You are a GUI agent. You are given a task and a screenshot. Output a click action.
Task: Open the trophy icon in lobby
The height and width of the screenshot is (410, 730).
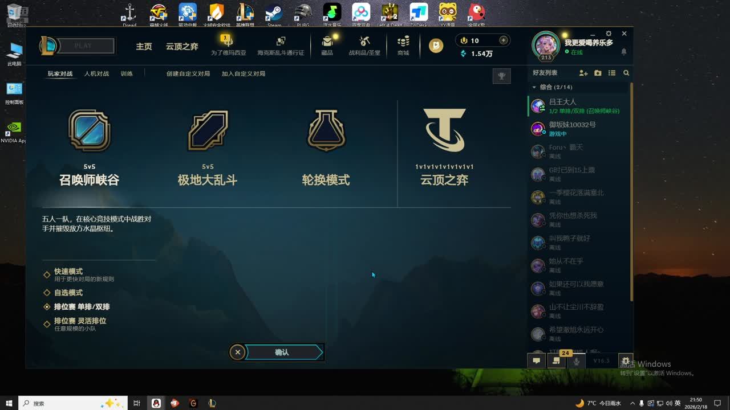pos(501,76)
